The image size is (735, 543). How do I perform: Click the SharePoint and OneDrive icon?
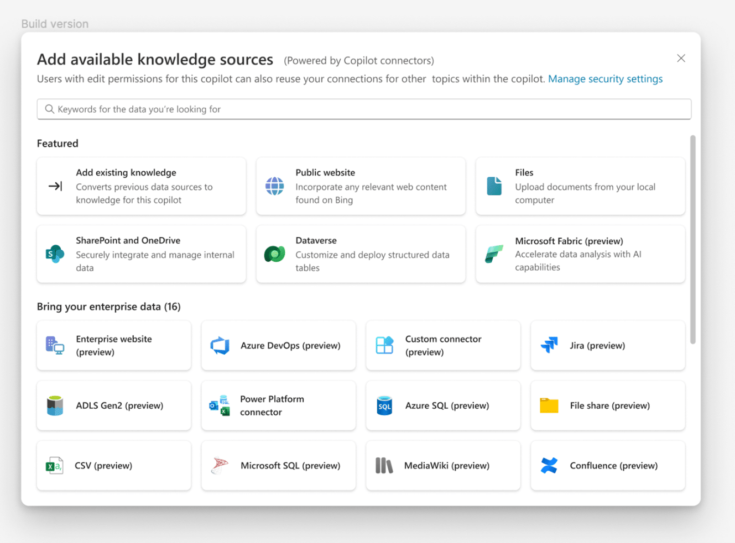tap(55, 254)
